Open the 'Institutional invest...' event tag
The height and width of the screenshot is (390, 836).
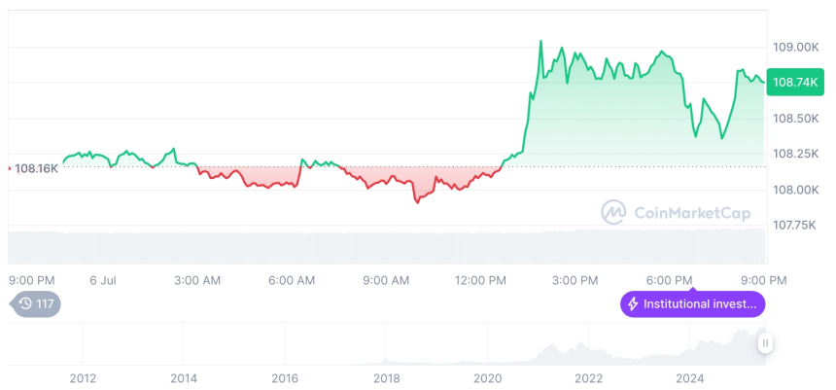(x=693, y=304)
